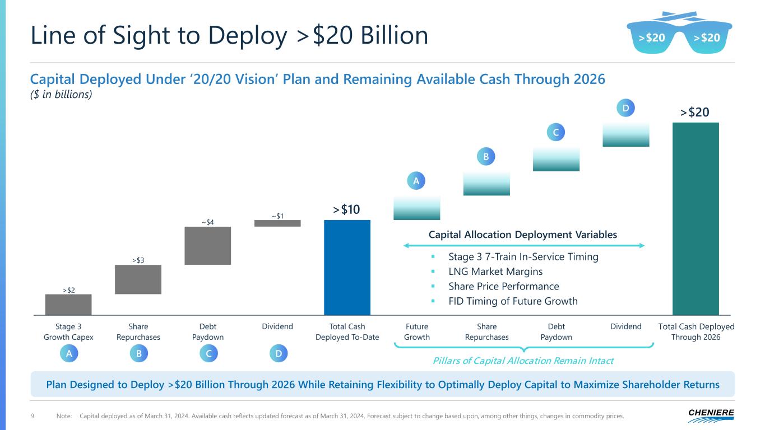The height and width of the screenshot is (430, 765).
Task: Click the Cheniere logo in footer
Action: [711, 415]
